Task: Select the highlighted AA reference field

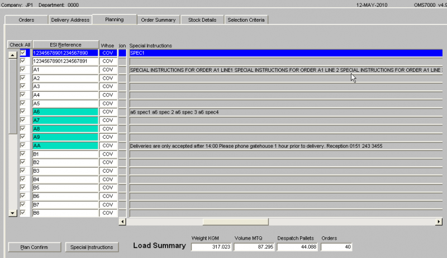Action: coord(65,145)
